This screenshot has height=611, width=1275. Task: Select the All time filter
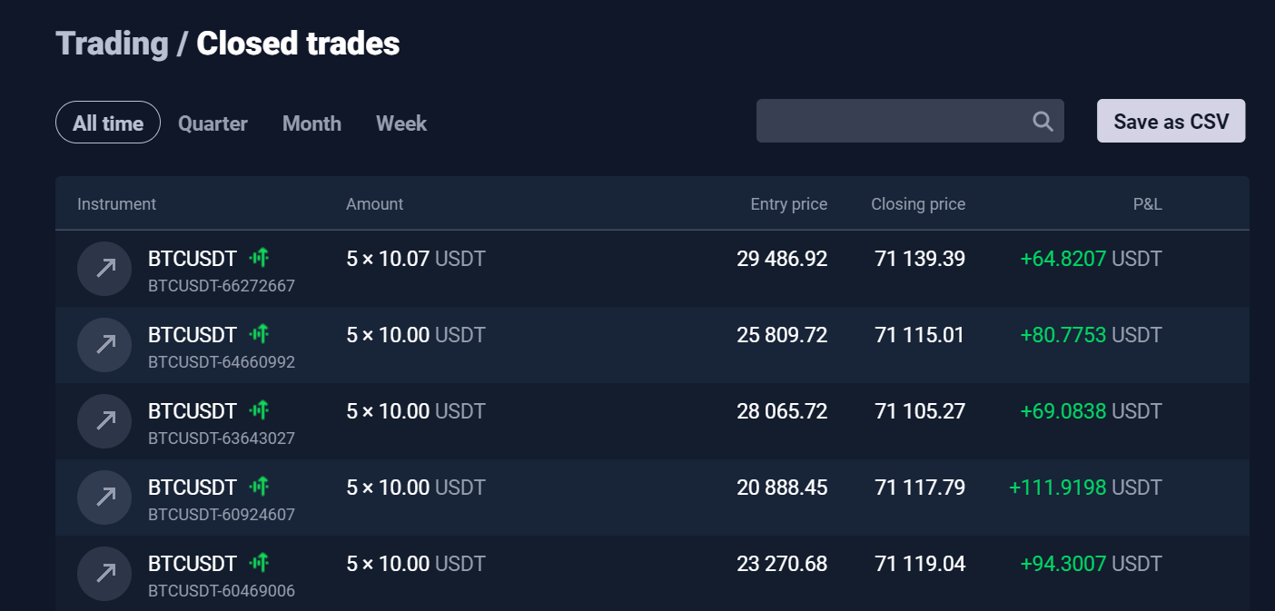108,123
